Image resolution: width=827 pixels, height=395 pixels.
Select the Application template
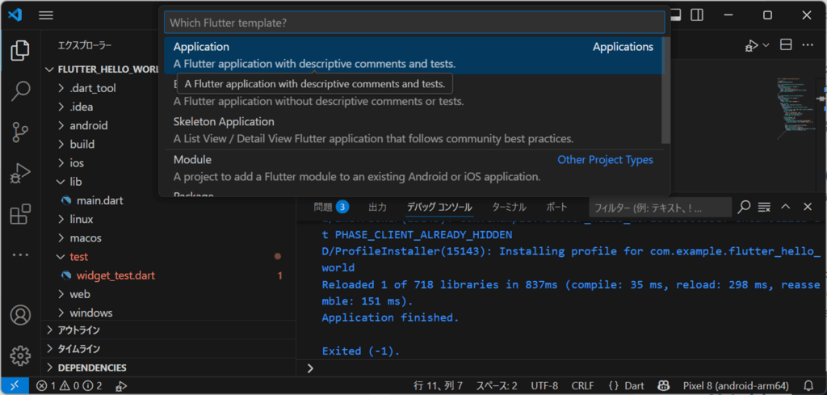413,56
